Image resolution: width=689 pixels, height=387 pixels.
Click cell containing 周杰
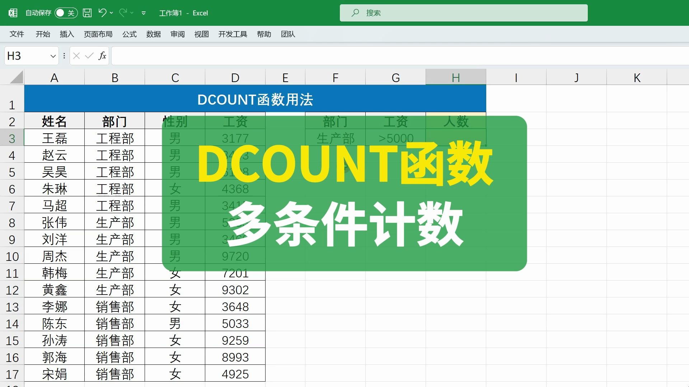tap(54, 256)
